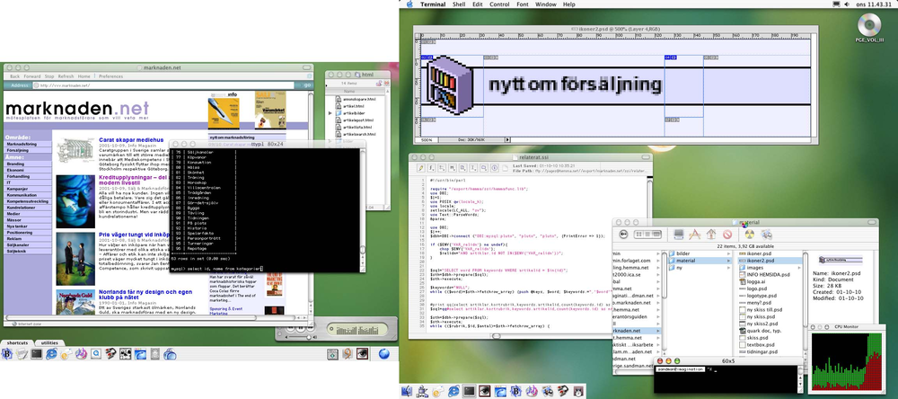This screenshot has width=898, height=399.
Task: Click the Back button in the browser
Action: (15, 76)
